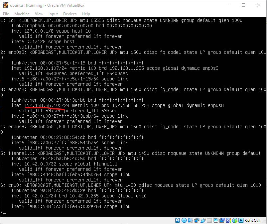Click the IP address 192.168.56.102/24
Viewport: 267px width, 224px height.
pos(47,105)
